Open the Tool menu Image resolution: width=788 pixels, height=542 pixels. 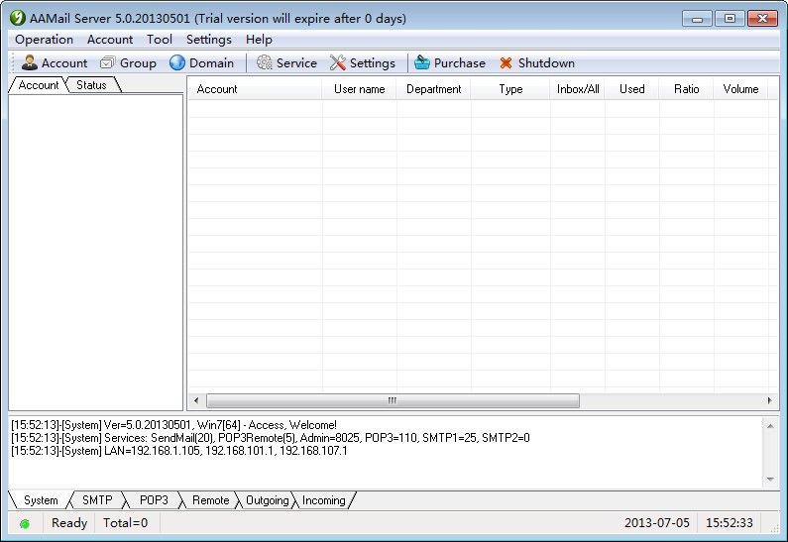pyautogui.click(x=160, y=40)
